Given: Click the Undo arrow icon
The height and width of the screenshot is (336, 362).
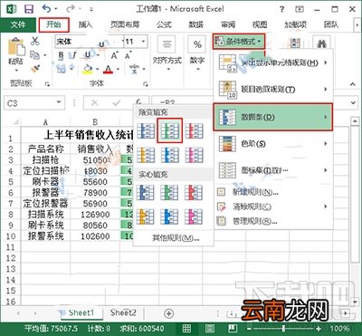Looking at the screenshot, I should click(47, 9).
